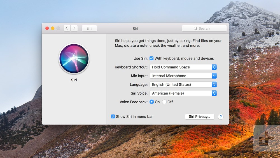This screenshot has height=158, width=280.
Task: Open the Keyboard Shortcut dropdown
Action: 183,67
